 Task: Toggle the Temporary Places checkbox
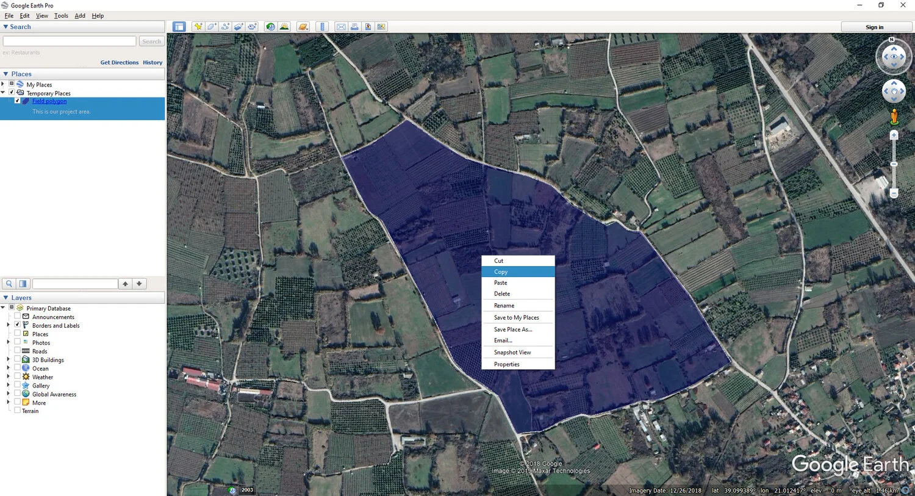tap(12, 92)
